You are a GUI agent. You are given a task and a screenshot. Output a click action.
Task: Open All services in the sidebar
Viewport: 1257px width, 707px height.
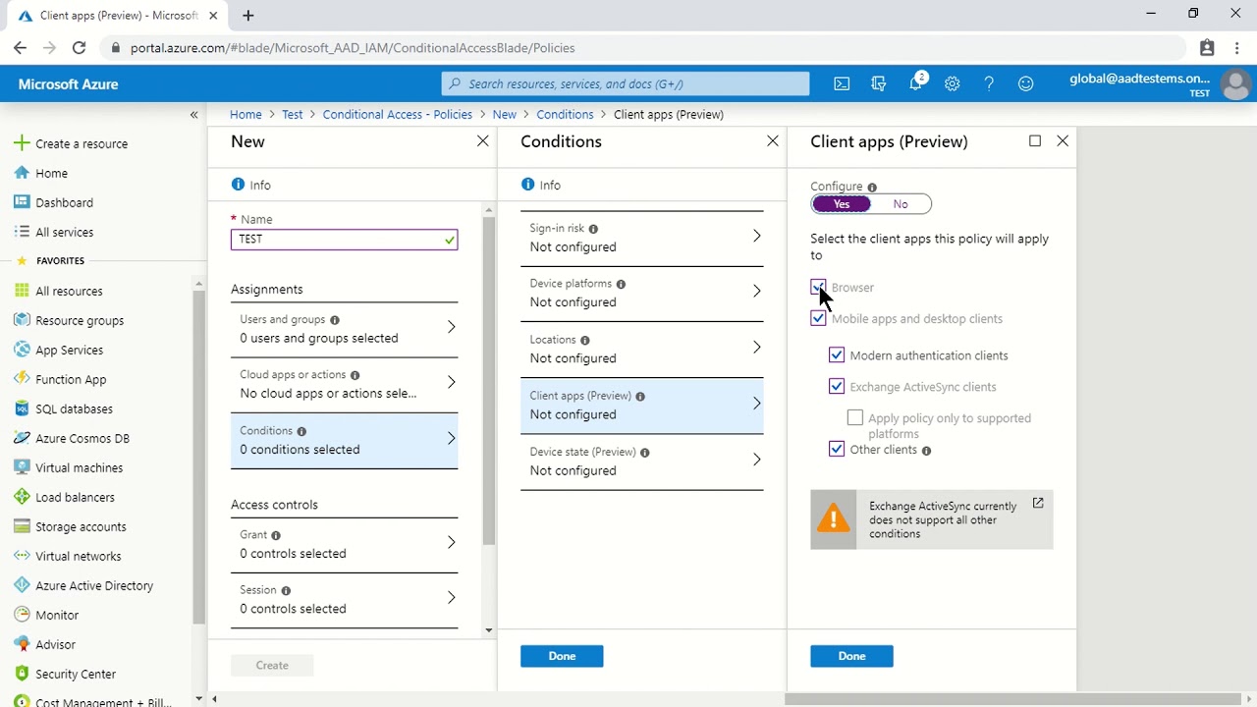point(64,232)
